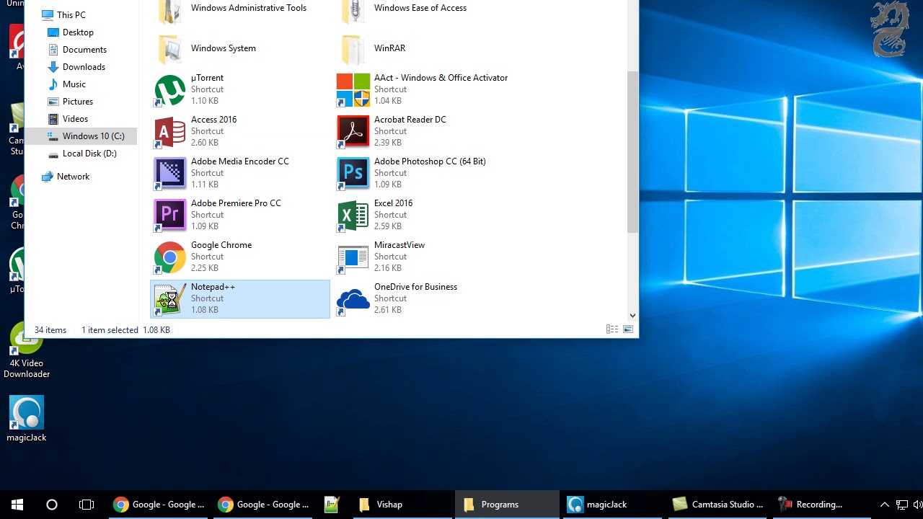Select the AAct Windows & Office Activator shortcut
The width and height of the screenshot is (923, 519).
(423, 89)
